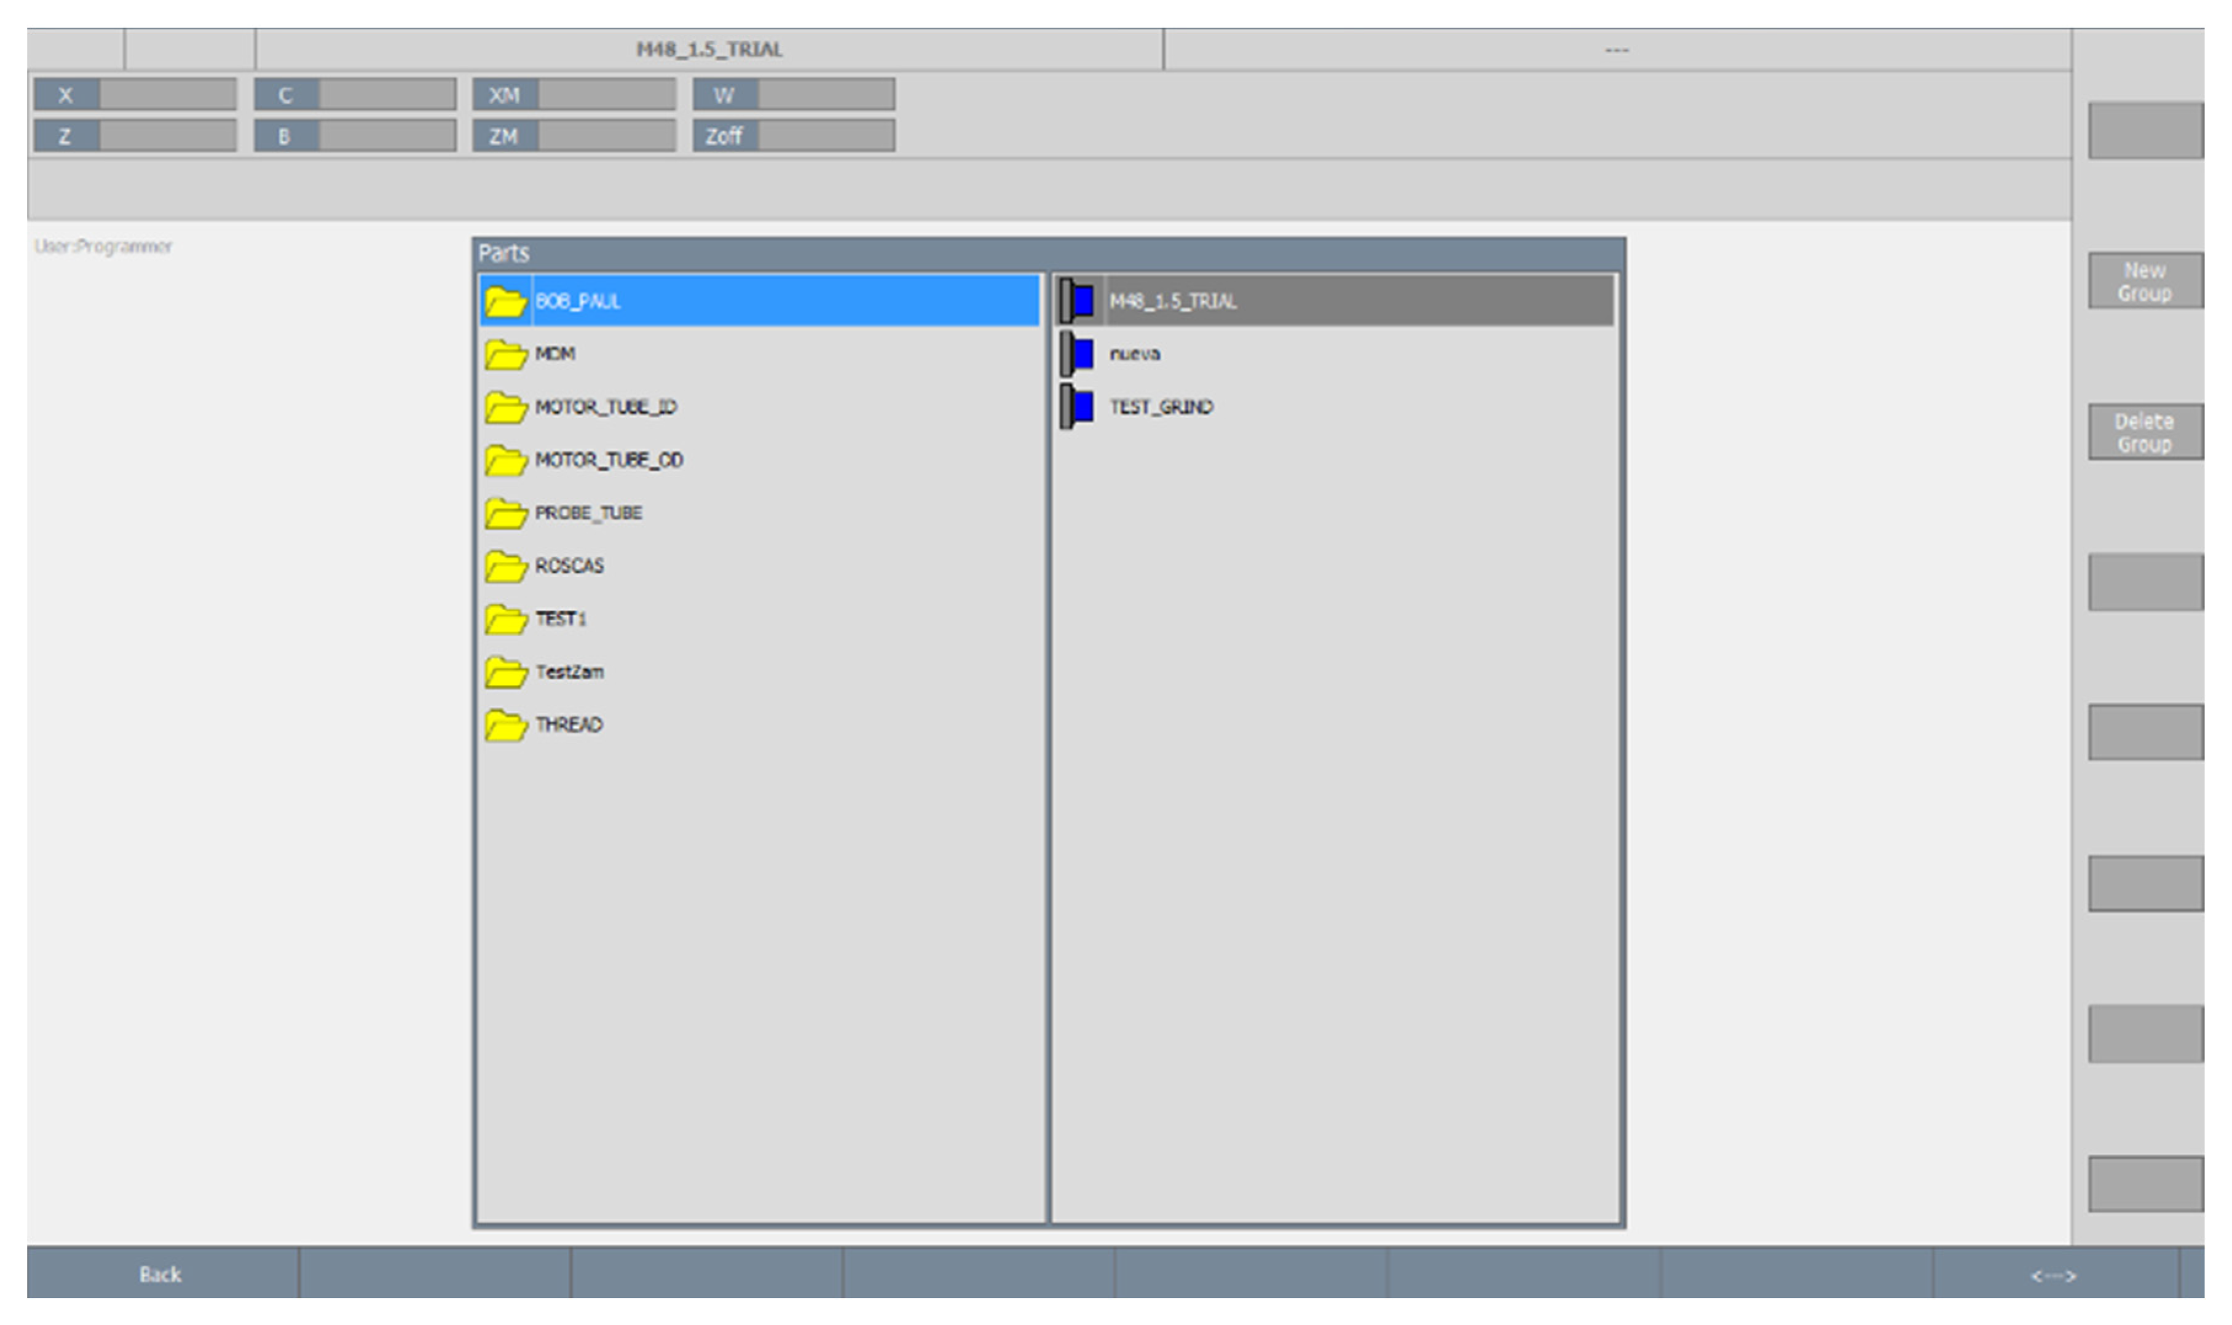Click the Zoff value field
This screenshot has height=1325, width=2232.
[x=826, y=136]
